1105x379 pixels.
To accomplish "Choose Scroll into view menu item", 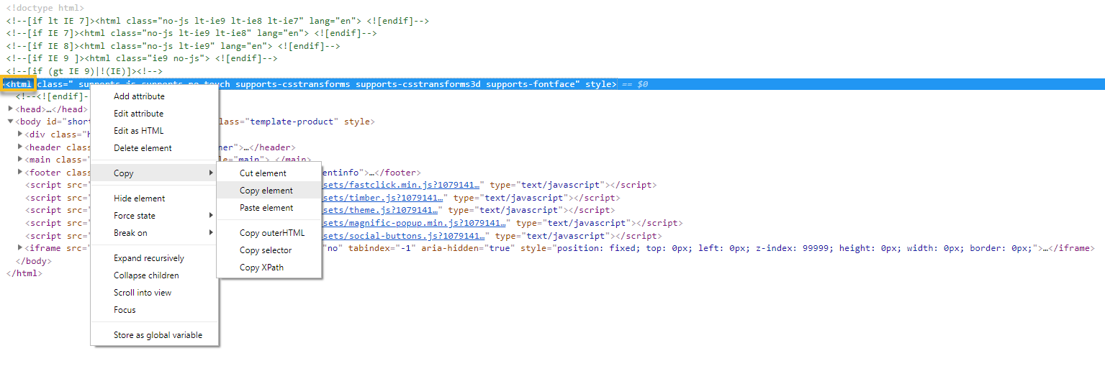I will [154, 293].
